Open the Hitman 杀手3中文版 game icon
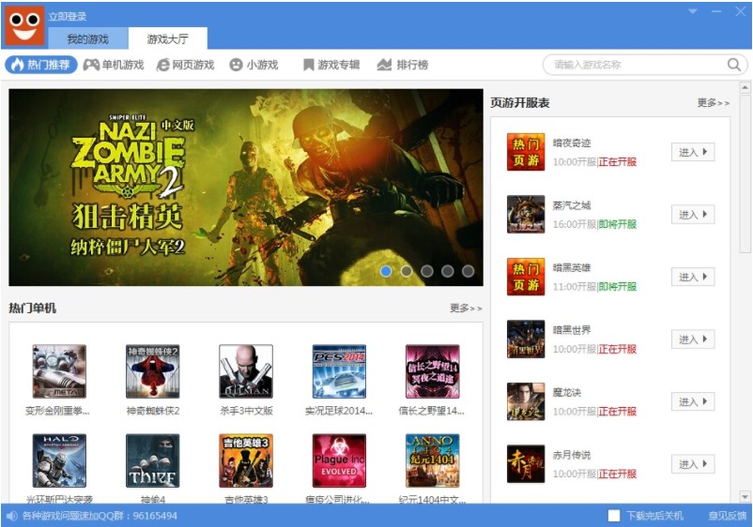Viewport: 753px width, 527px height. (246, 371)
